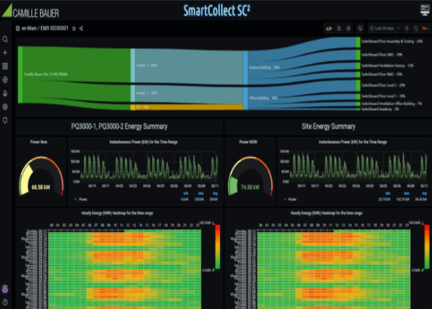Click the monitor icon at top right corner
Screen dimensions: 432x309
coord(425,10)
